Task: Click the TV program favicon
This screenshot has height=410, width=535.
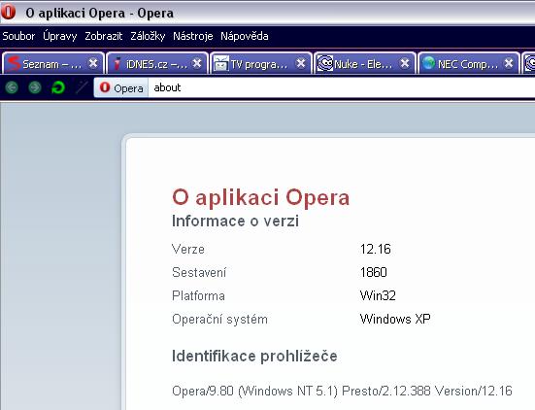Action: (220, 63)
